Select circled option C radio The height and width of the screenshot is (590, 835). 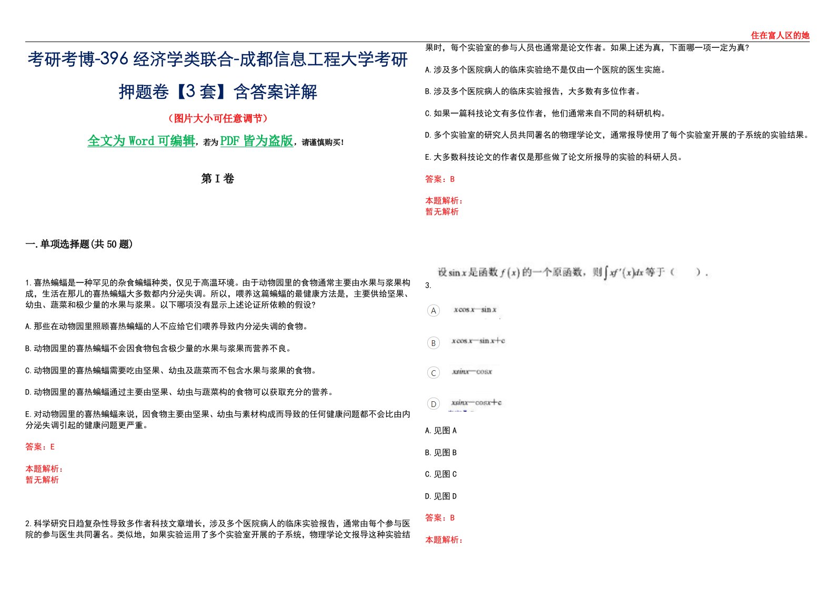tap(433, 373)
